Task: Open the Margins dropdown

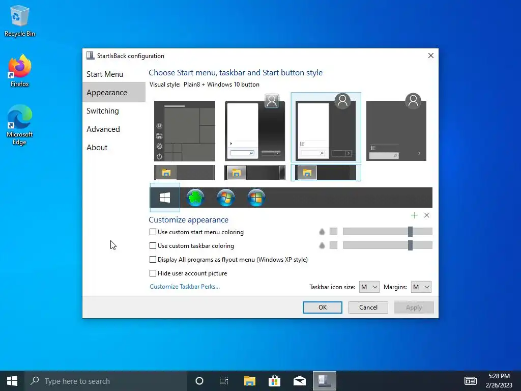Action: 421,287
